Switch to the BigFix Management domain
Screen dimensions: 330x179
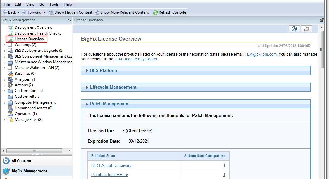36,171
